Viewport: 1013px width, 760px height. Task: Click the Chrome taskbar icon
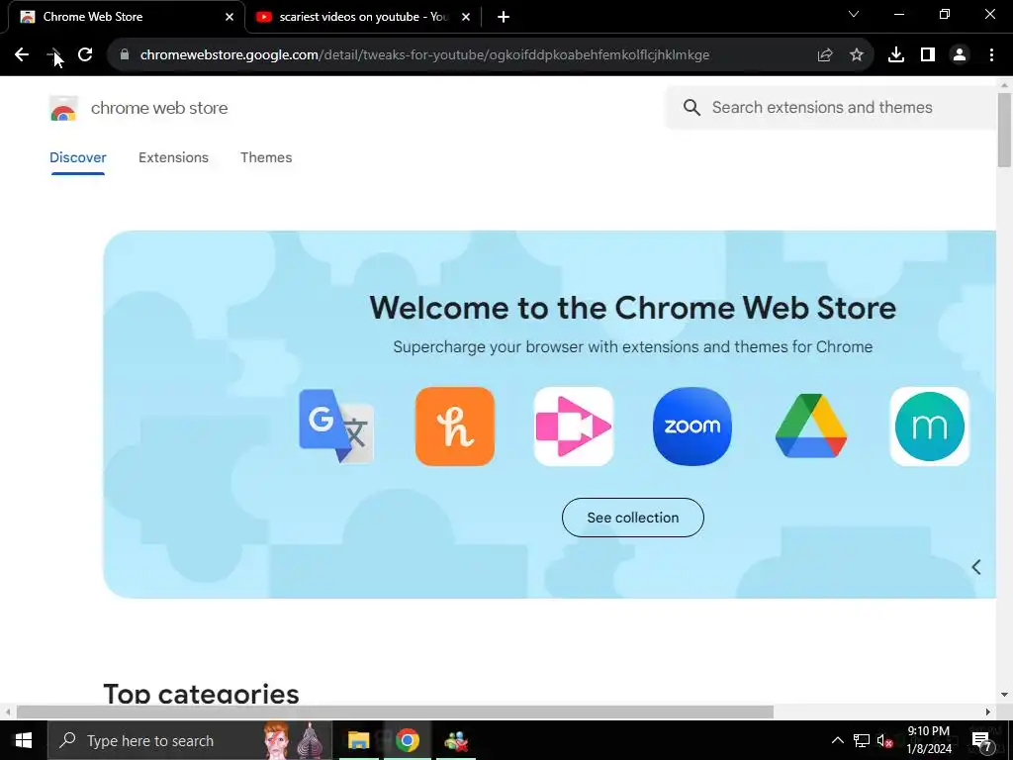click(408, 740)
